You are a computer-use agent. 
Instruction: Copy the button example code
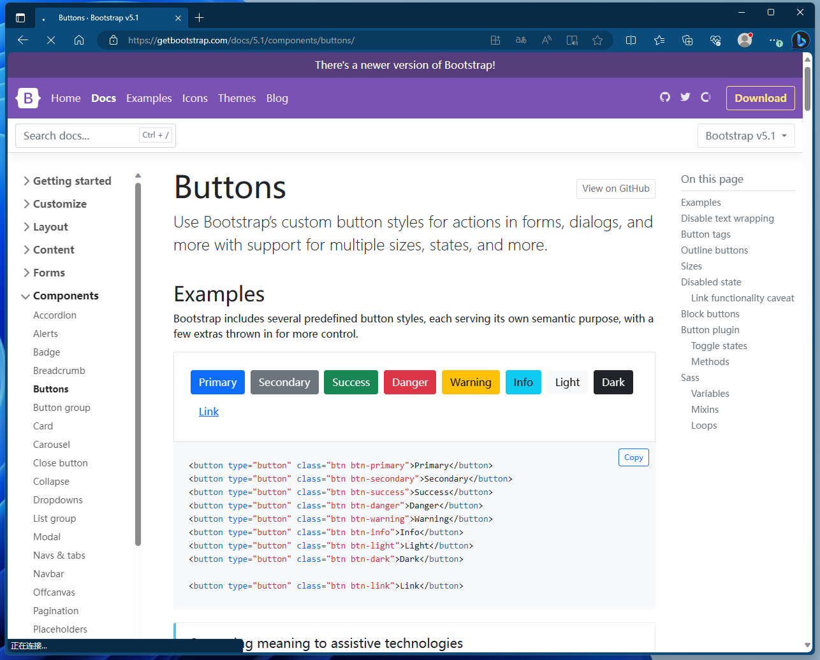coord(633,457)
